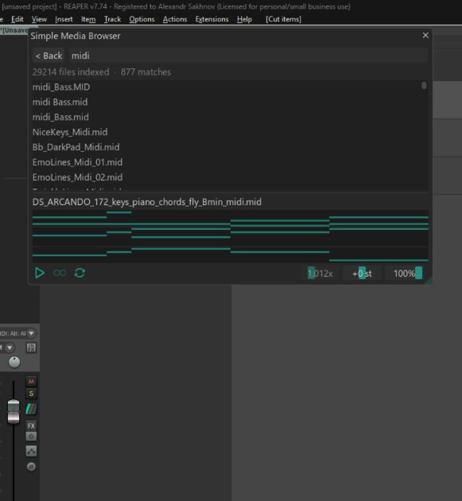Toggle the infinity loop icon in media browser
The height and width of the screenshot is (501, 462).
tap(60, 273)
